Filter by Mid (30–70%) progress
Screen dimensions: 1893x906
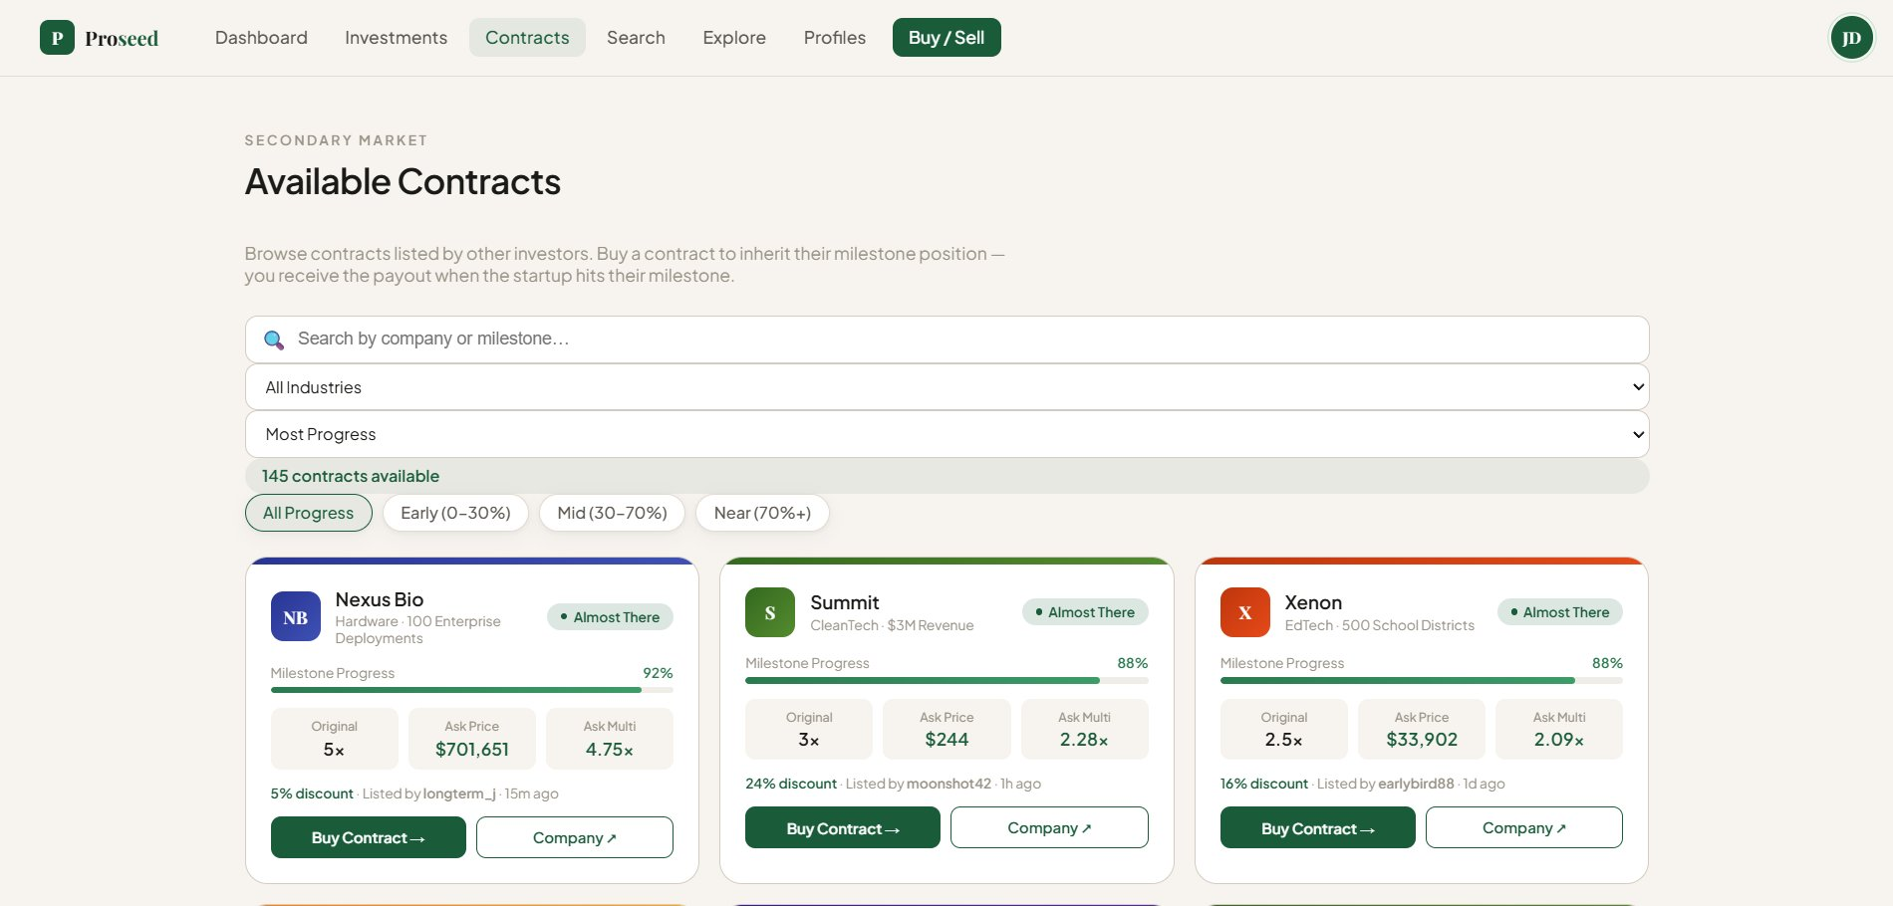point(612,513)
